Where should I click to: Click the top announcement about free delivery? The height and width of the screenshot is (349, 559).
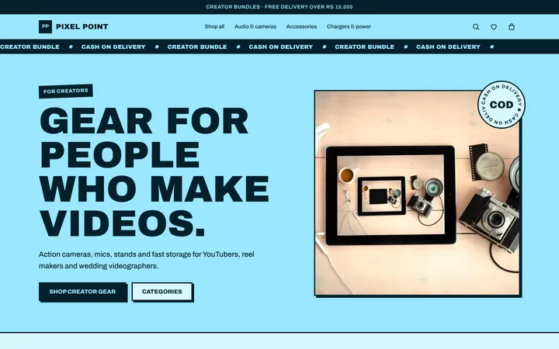(279, 7)
